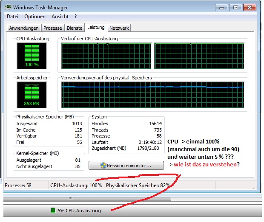Click the 'Prozesse: 58' status bar entry
This screenshot has height=222, width=264.
[18, 185]
